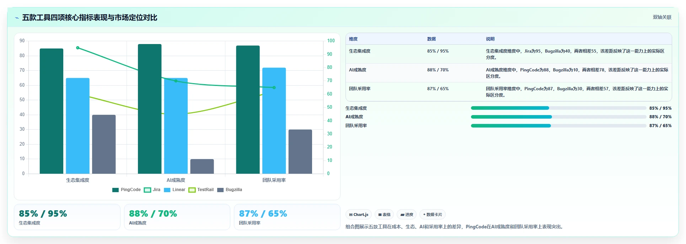This screenshot has height=244, width=686.
Task: Click the 表格 tag
Action: point(384,215)
